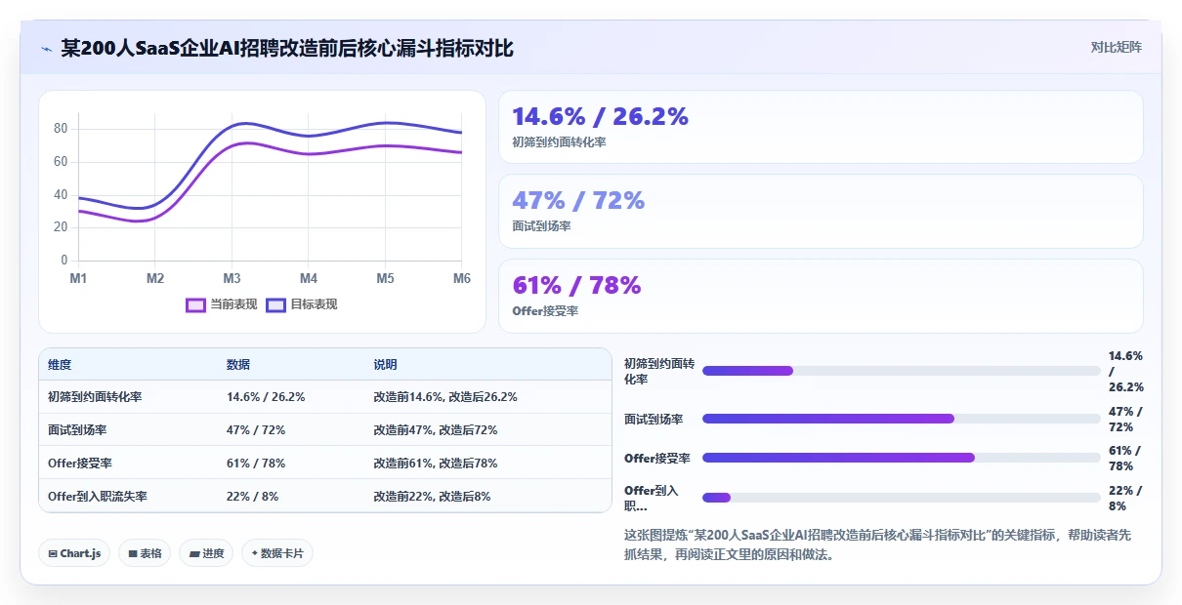Click the 数据 column header
1182x605 pixels.
coord(238,364)
